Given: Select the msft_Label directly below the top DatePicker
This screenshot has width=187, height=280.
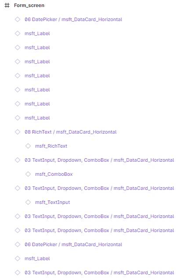Looking at the screenshot, I should pos(37,33).
